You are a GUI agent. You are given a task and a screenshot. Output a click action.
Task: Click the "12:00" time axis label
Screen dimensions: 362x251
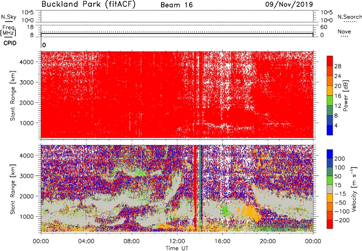177,241
